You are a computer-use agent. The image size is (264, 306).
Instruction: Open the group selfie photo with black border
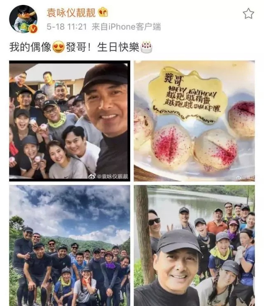pos(70,121)
